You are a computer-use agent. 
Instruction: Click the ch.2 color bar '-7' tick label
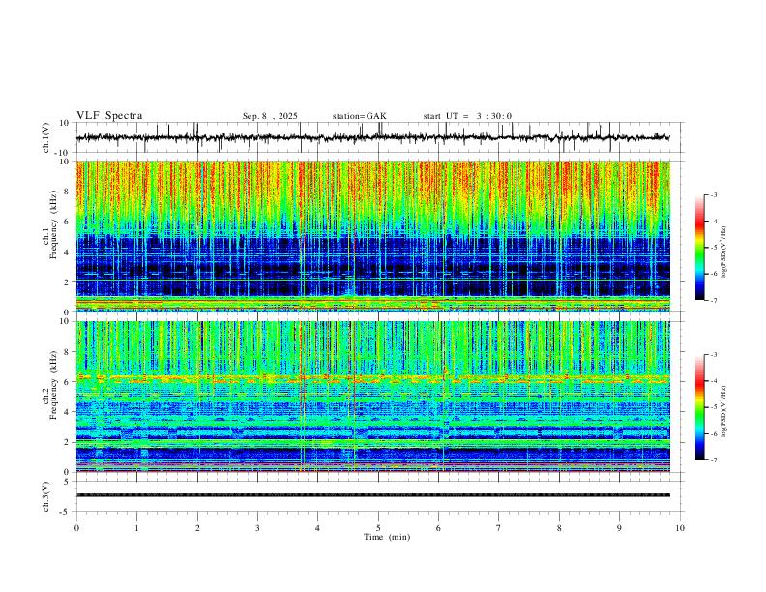tap(713, 460)
